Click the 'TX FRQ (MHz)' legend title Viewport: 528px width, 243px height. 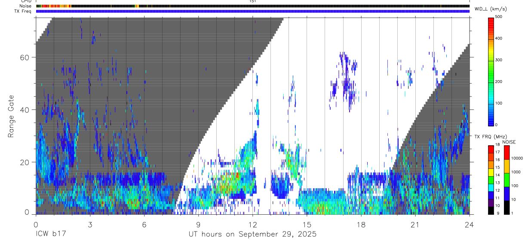(491, 137)
